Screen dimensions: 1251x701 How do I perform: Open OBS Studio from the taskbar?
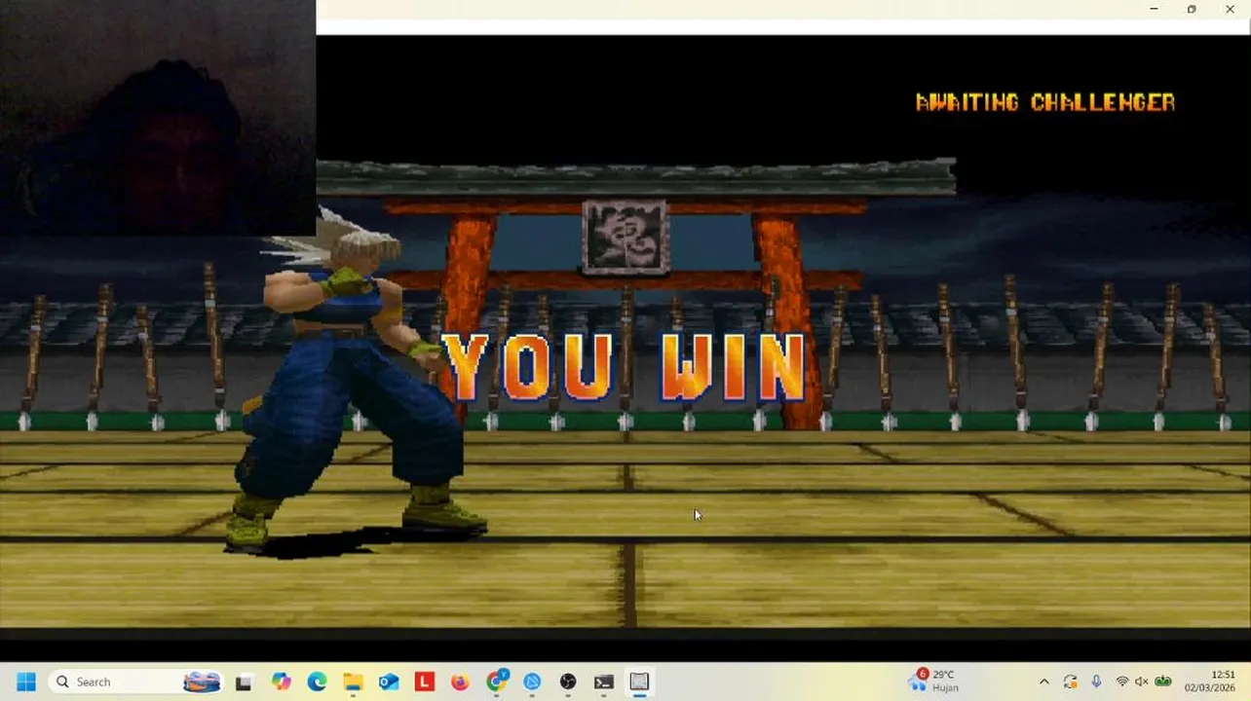[568, 683]
